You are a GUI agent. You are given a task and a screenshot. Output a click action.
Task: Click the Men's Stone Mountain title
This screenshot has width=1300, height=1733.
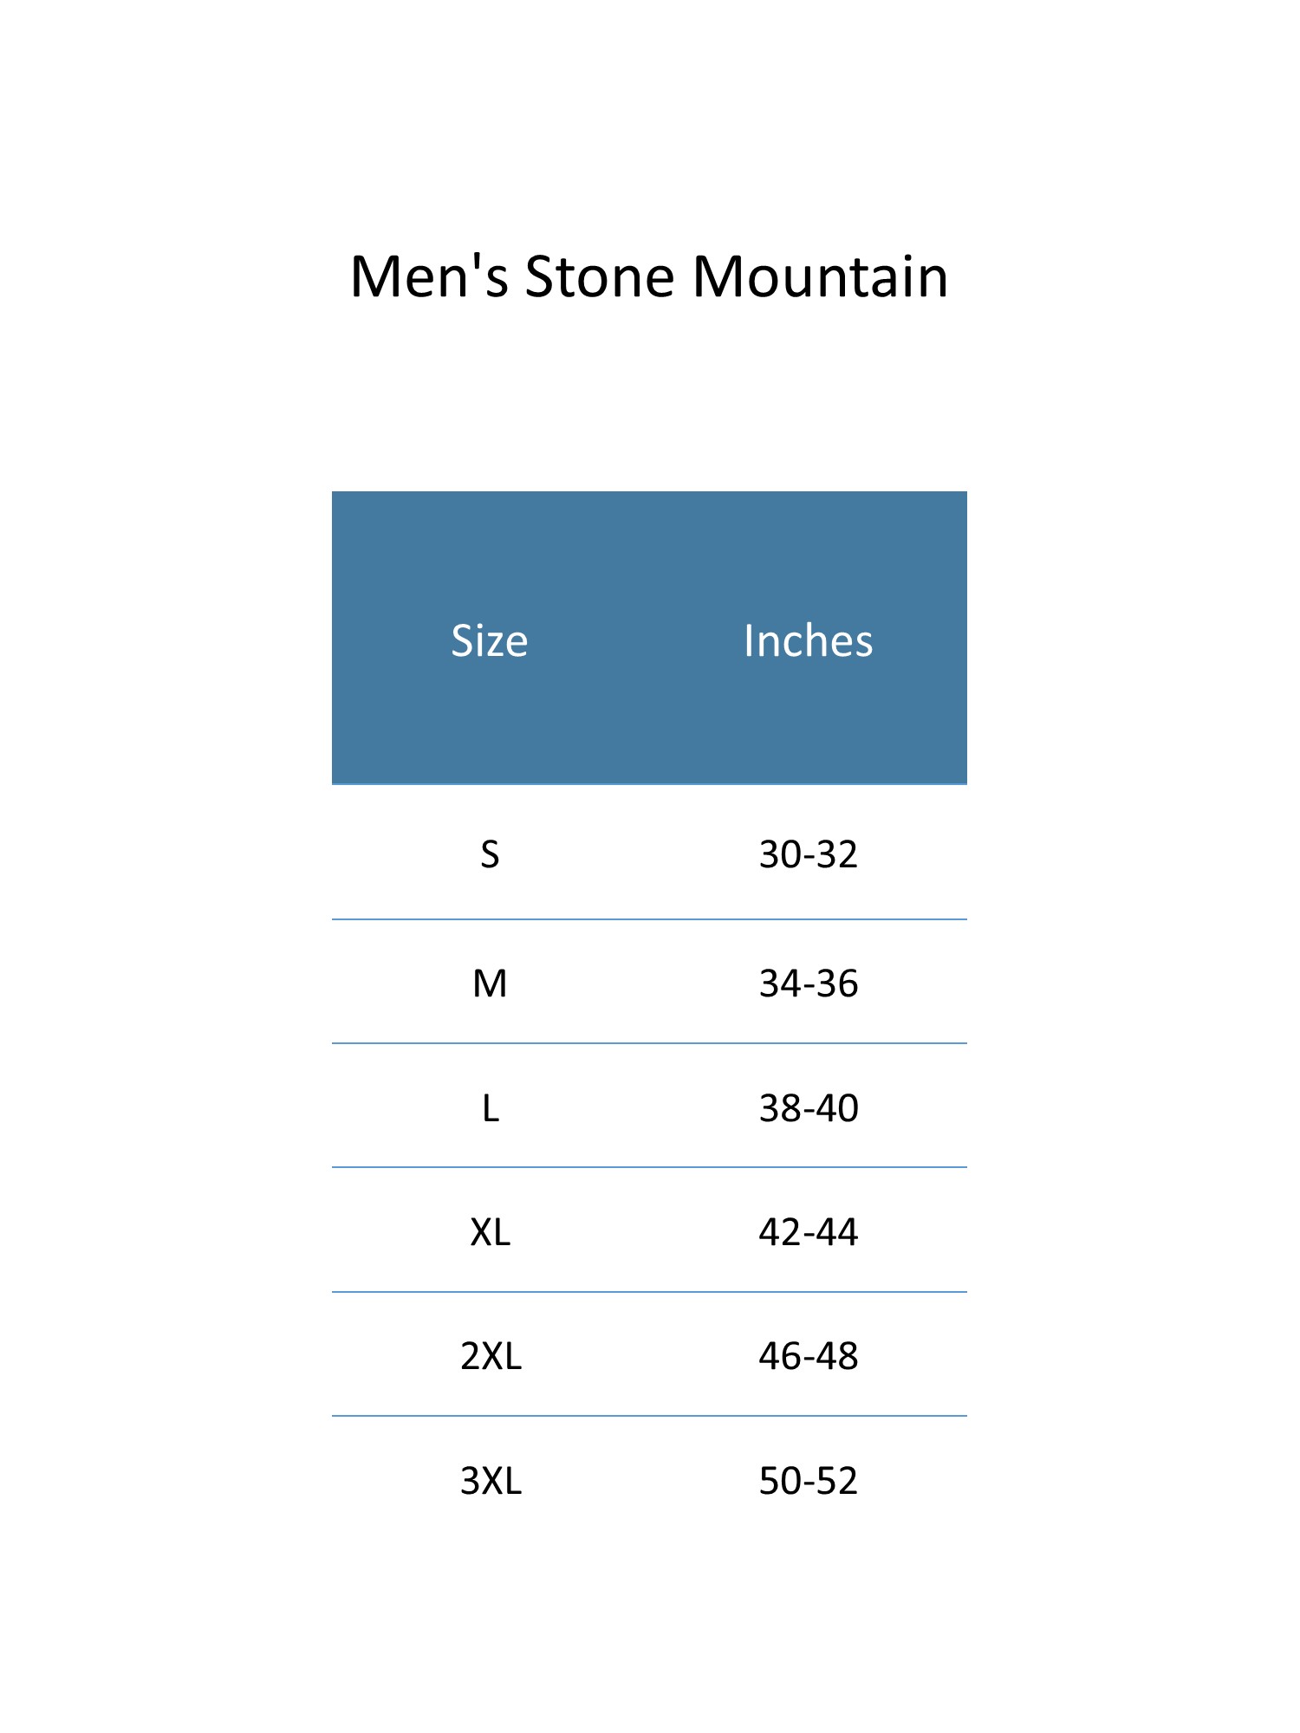(x=649, y=277)
